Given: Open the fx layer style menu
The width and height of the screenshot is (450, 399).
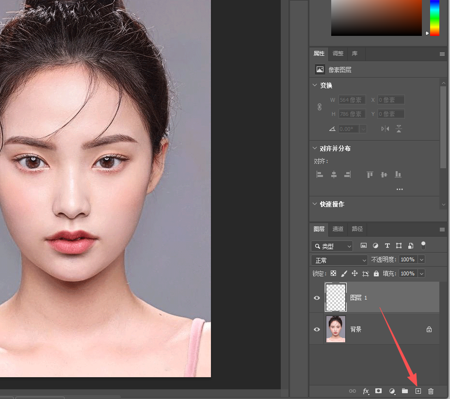Looking at the screenshot, I should point(366,391).
